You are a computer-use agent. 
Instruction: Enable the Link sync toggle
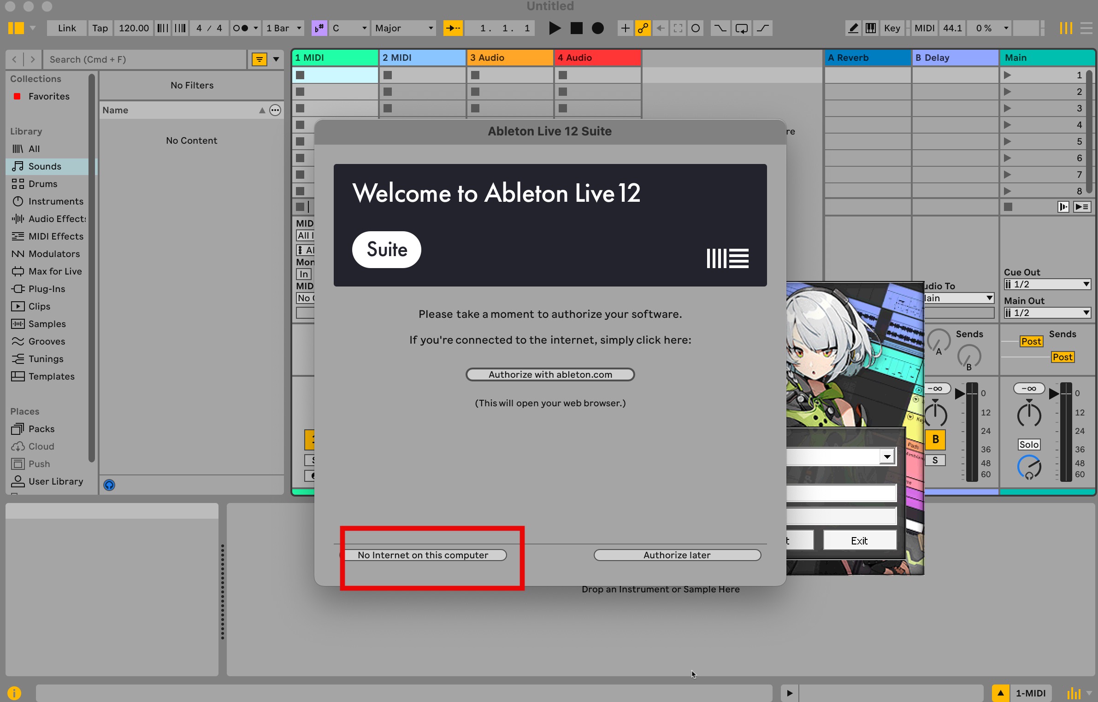tap(67, 28)
